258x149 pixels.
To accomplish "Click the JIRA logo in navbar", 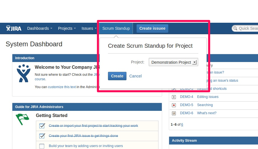I will 14,28.
